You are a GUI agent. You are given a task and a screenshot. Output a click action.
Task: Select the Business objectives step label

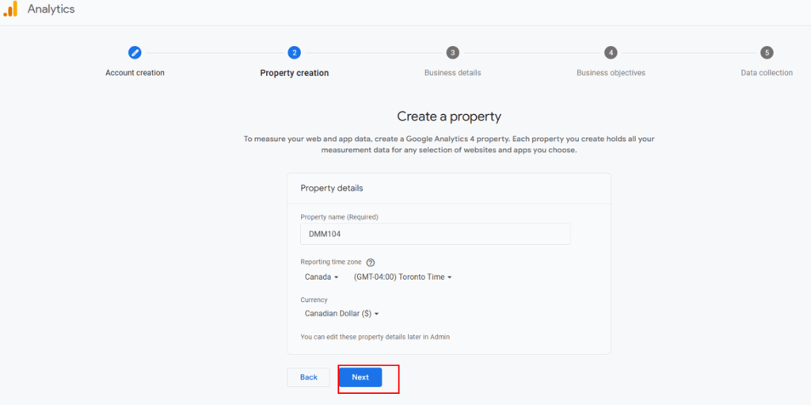611,73
